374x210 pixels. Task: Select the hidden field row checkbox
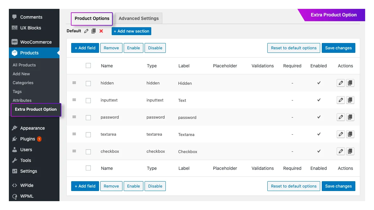click(88, 83)
